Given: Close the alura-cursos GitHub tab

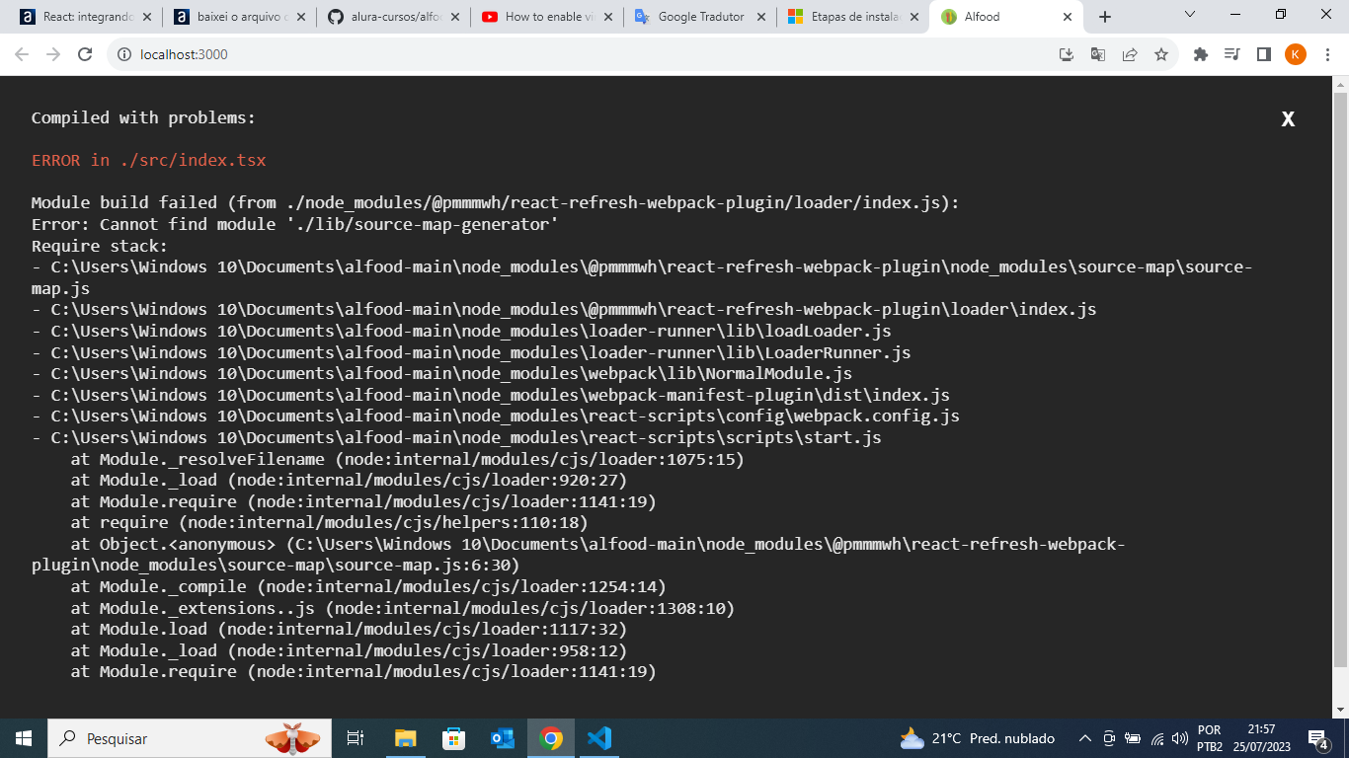Looking at the screenshot, I should click(x=454, y=17).
